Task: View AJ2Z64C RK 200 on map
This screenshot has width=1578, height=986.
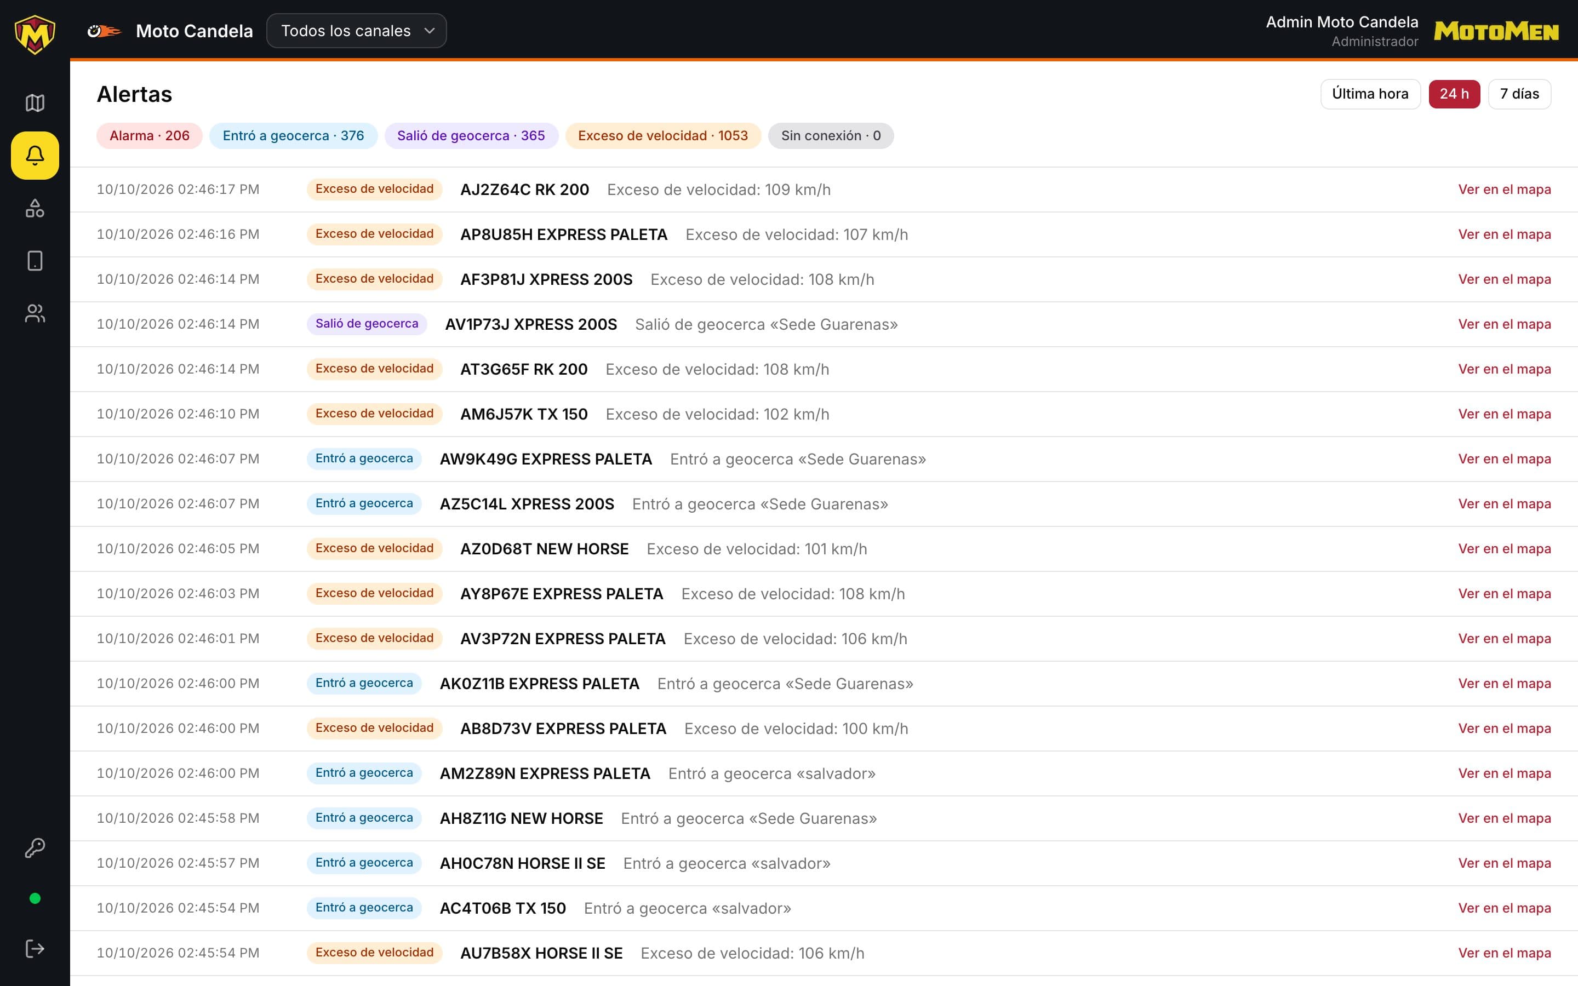Action: pyautogui.click(x=1505, y=190)
